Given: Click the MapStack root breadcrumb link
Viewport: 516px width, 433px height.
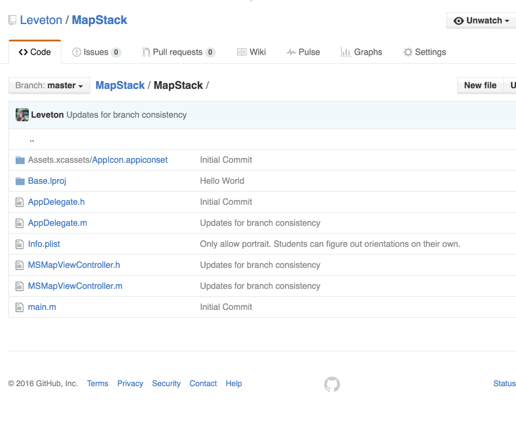Looking at the screenshot, I should pos(120,85).
